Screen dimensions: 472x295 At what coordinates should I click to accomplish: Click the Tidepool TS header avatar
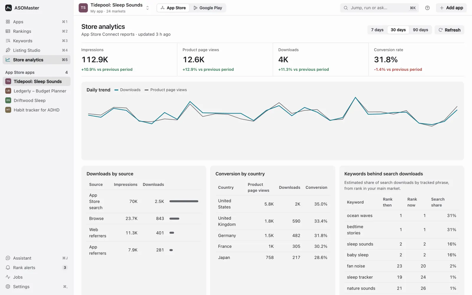(83, 8)
